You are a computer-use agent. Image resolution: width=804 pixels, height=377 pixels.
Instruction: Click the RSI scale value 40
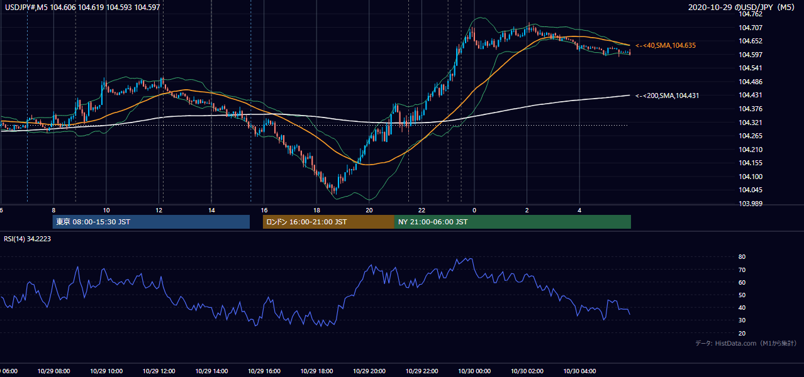pyautogui.click(x=742, y=308)
